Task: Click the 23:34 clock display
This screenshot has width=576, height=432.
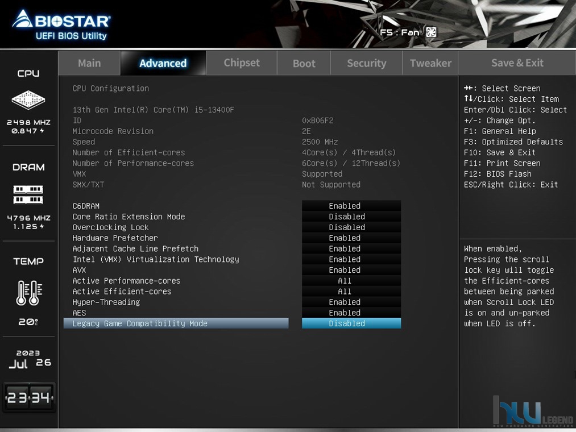Action: [29, 397]
